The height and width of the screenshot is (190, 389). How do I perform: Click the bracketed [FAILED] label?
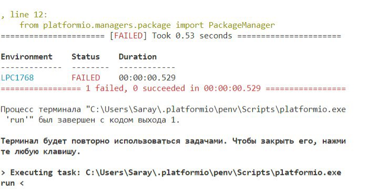[x=128, y=36]
